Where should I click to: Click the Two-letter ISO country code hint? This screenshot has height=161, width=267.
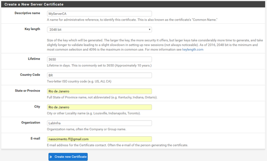(79, 81)
